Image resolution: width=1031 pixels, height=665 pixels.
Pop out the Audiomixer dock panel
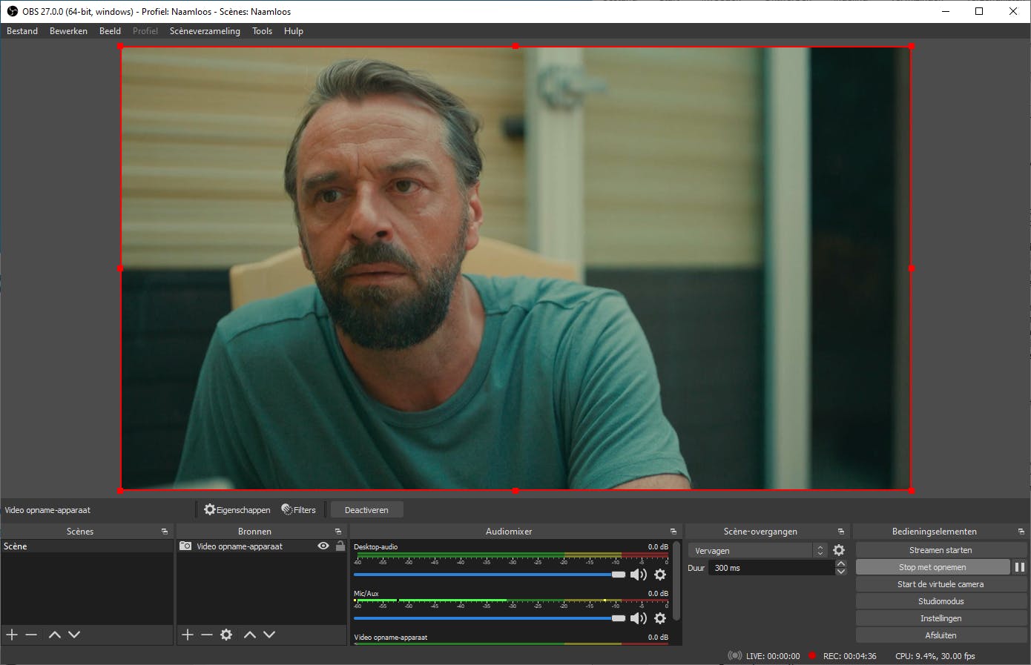point(673,532)
